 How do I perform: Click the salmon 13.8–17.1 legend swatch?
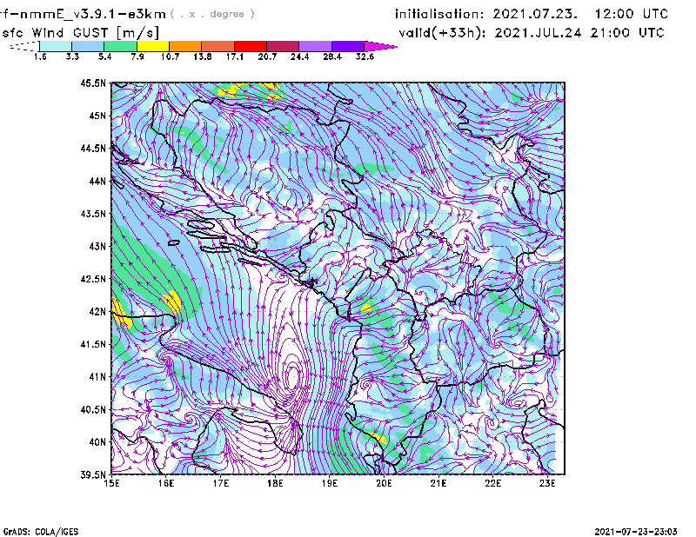(x=218, y=46)
